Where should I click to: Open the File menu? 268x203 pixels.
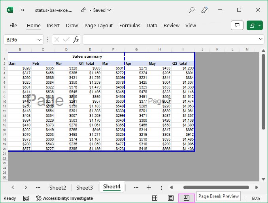coord(13,25)
